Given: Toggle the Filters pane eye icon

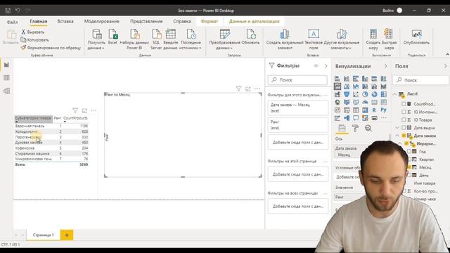Looking at the screenshot, I should coord(316,65).
